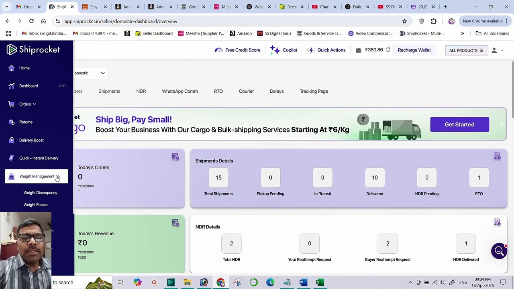Image resolution: width=514 pixels, height=289 pixels.
Task: Switch to the Delays tab
Action: (x=277, y=91)
